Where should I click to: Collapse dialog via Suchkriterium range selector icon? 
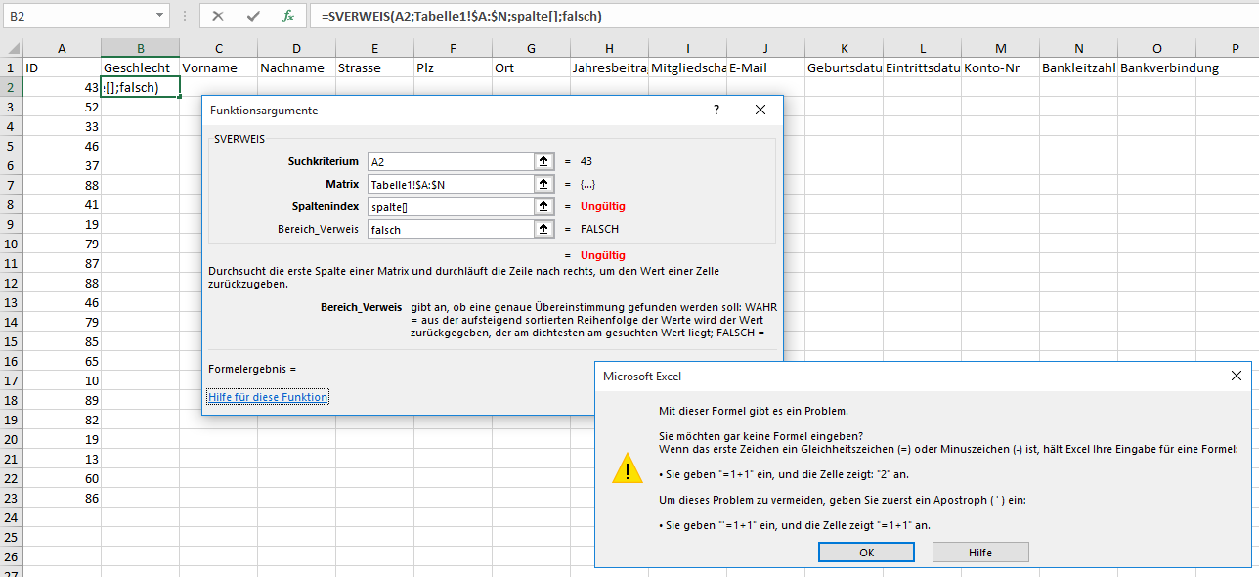click(x=543, y=161)
